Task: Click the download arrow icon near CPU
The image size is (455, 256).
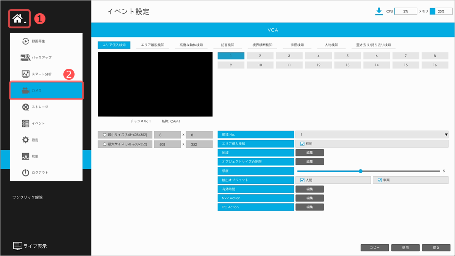Action: click(x=379, y=11)
